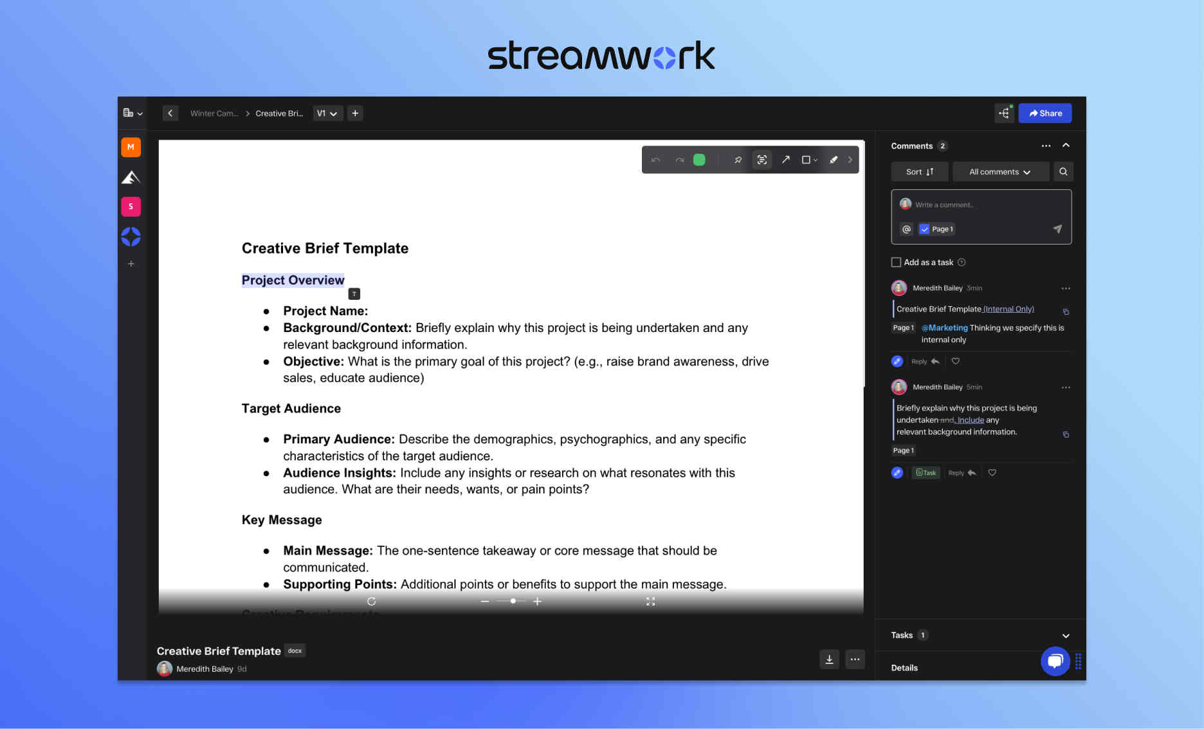1204x729 pixels.
Task: Download the Creative Brief Template file
Action: click(829, 660)
